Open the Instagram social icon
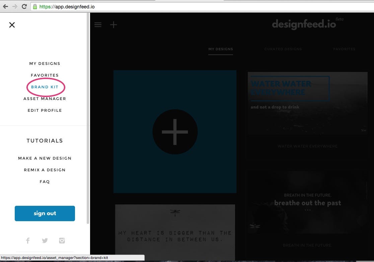The image size is (374, 262). [62, 241]
